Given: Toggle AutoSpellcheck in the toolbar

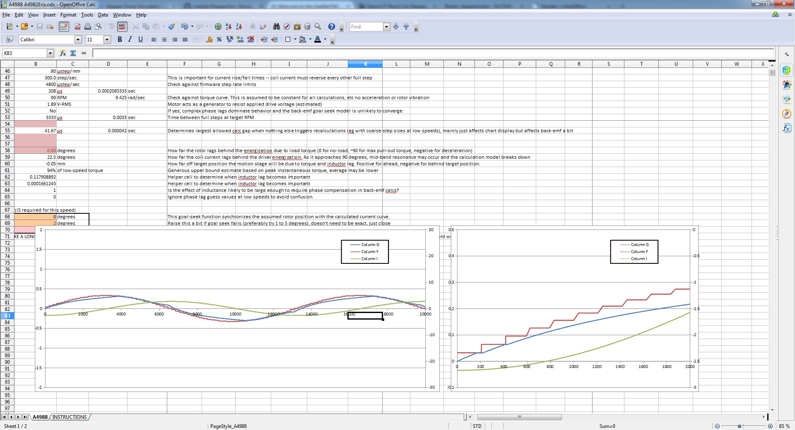Looking at the screenshot, I should coord(122,27).
